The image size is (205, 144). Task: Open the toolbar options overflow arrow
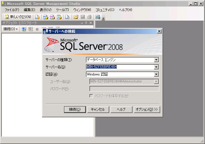click(104, 19)
